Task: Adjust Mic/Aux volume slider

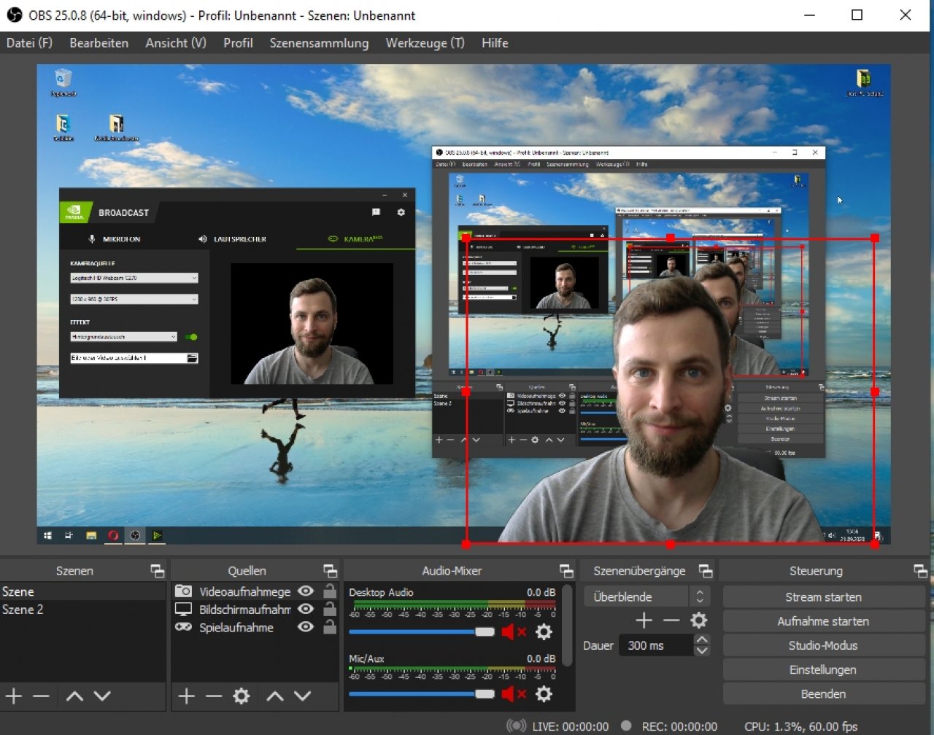Action: [422, 694]
